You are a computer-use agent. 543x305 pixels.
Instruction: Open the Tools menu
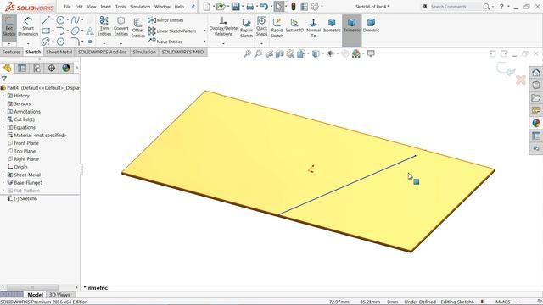pos(120,7)
